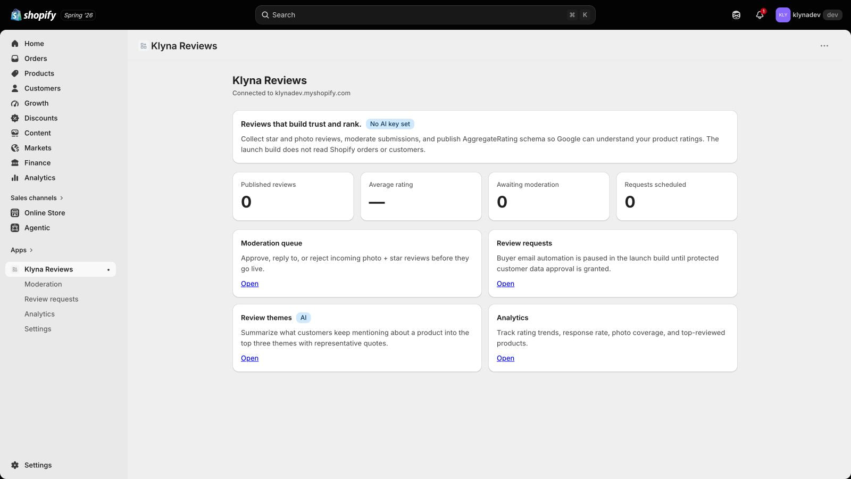
Task: Open Growth in the sidebar
Action: (36, 103)
